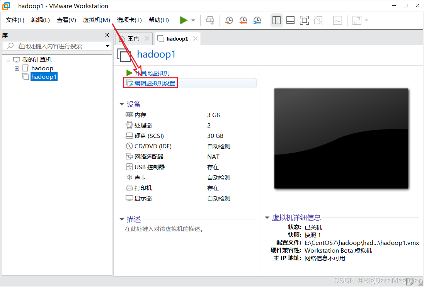The height and width of the screenshot is (287, 424).
Task: Select the 打印机 device label
Action: pos(143,188)
